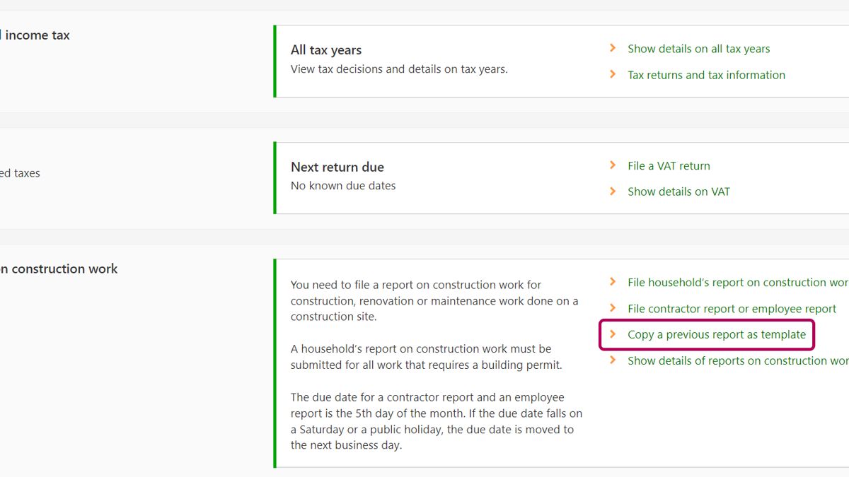Start File household's report on construction work
The width and height of the screenshot is (849, 477).
coord(737,283)
